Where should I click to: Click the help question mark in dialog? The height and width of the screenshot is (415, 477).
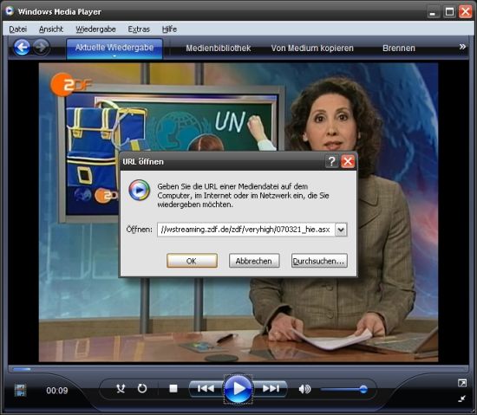pyautogui.click(x=331, y=162)
